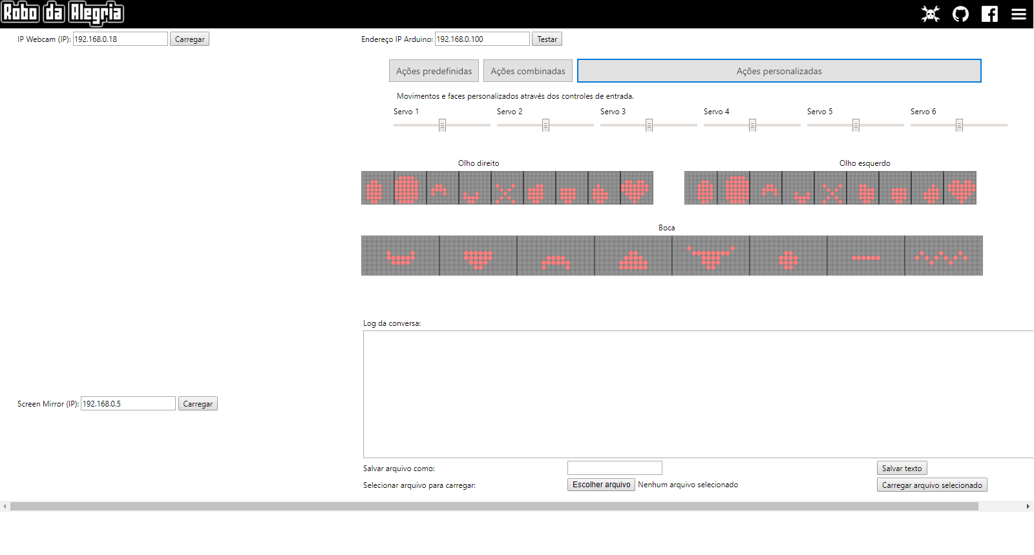The image size is (1034, 555).
Task: Click the Salvar texto button
Action: pyautogui.click(x=902, y=468)
